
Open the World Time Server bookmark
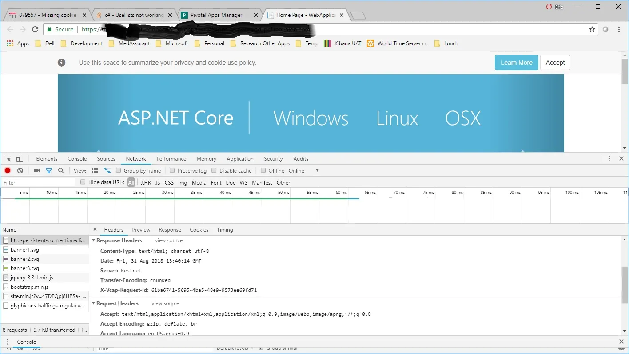click(x=397, y=43)
